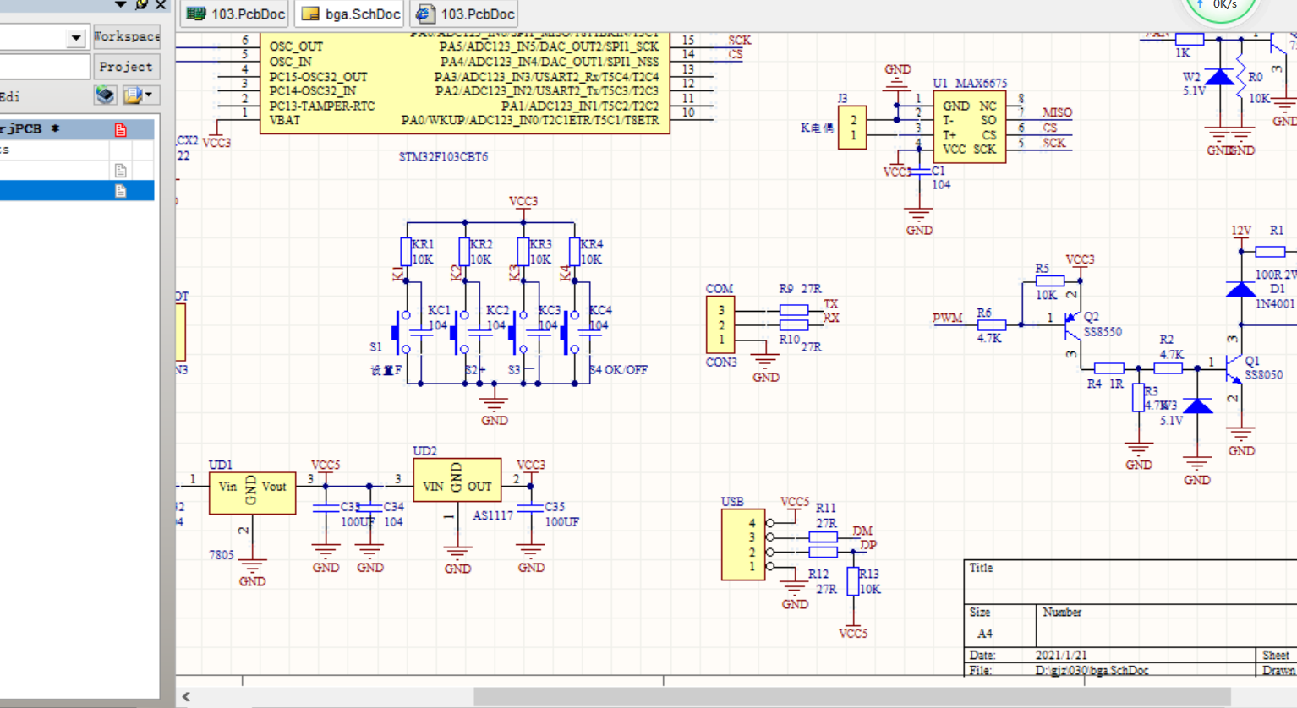The image size is (1297, 708).
Task: Click the panel view-options icon beside the folder icon
Action: point(105,95)
